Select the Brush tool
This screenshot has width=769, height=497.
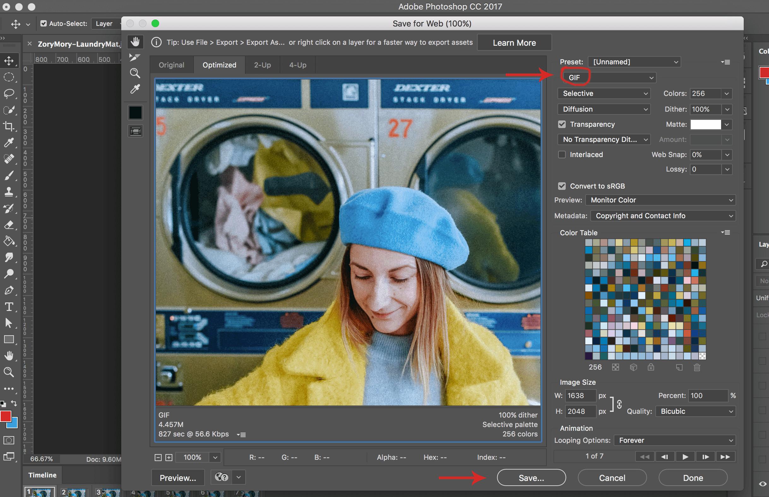click(9, 175)
